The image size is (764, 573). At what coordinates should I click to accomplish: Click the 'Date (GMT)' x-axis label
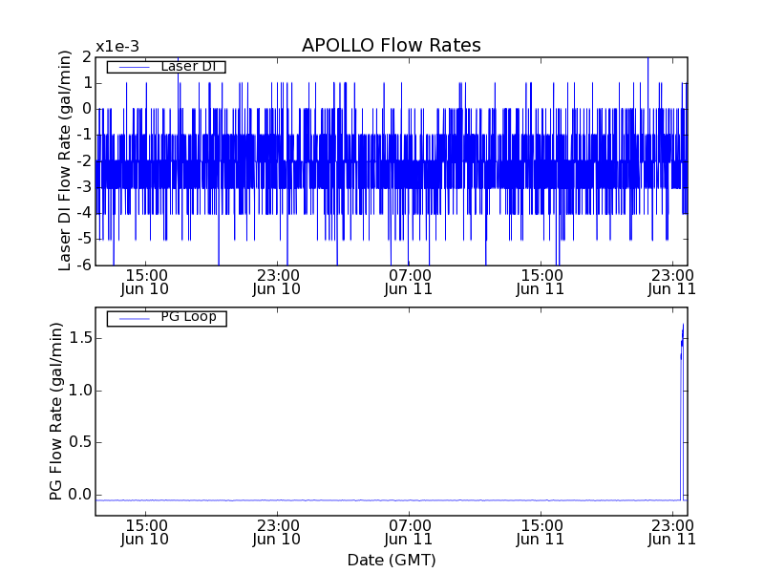point(392,560)
